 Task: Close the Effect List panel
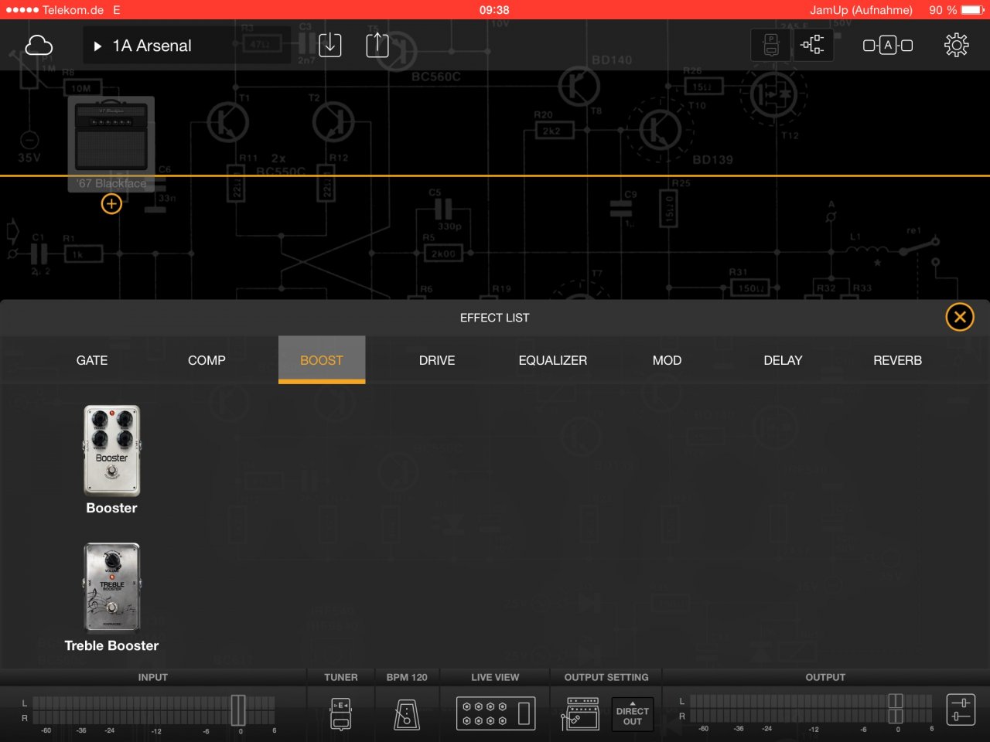(x=960, y=317)
